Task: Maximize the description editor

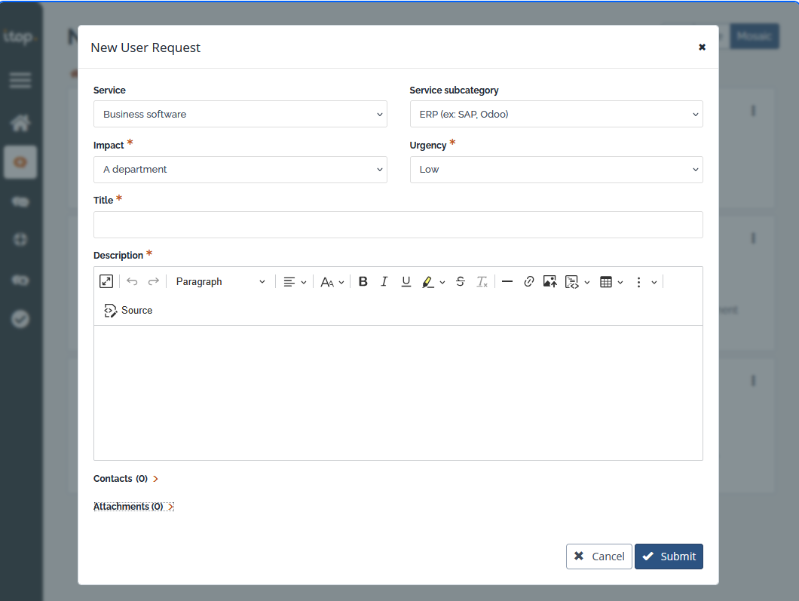Action: (x=106, y=281)
